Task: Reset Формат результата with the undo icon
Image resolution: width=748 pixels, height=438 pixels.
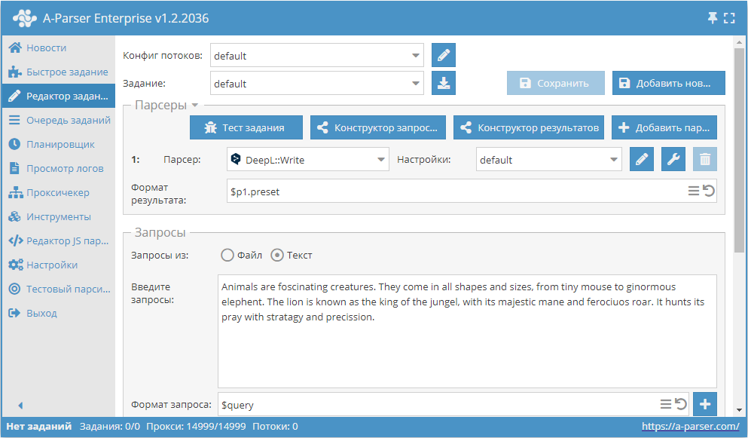Action: (709, 191)
